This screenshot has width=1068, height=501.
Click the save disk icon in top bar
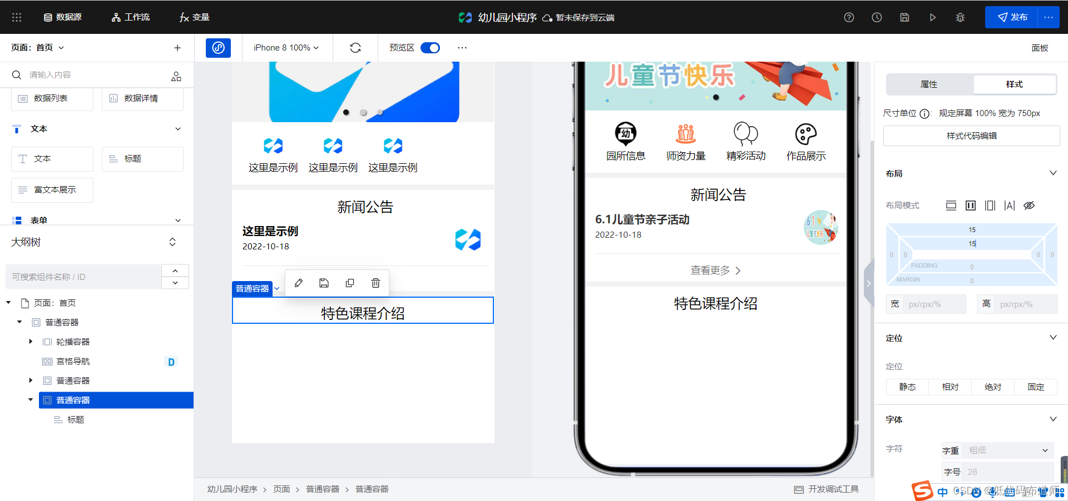(904, 17)
